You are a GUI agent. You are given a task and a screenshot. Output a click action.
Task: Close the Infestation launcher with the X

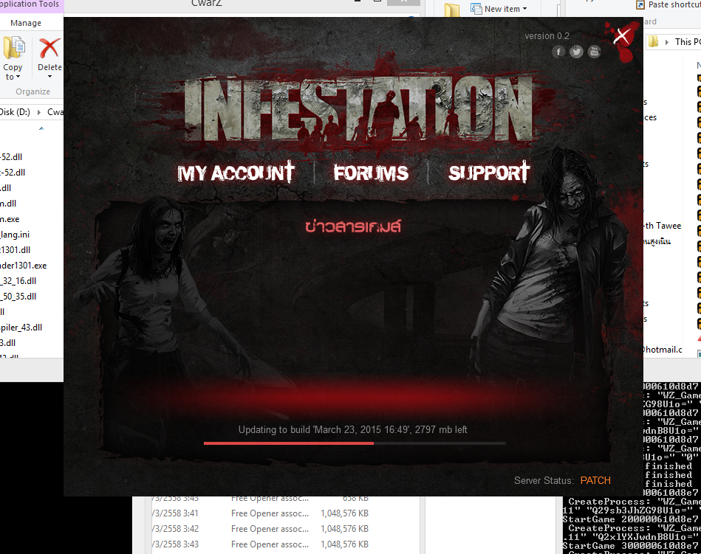(622, 36)
